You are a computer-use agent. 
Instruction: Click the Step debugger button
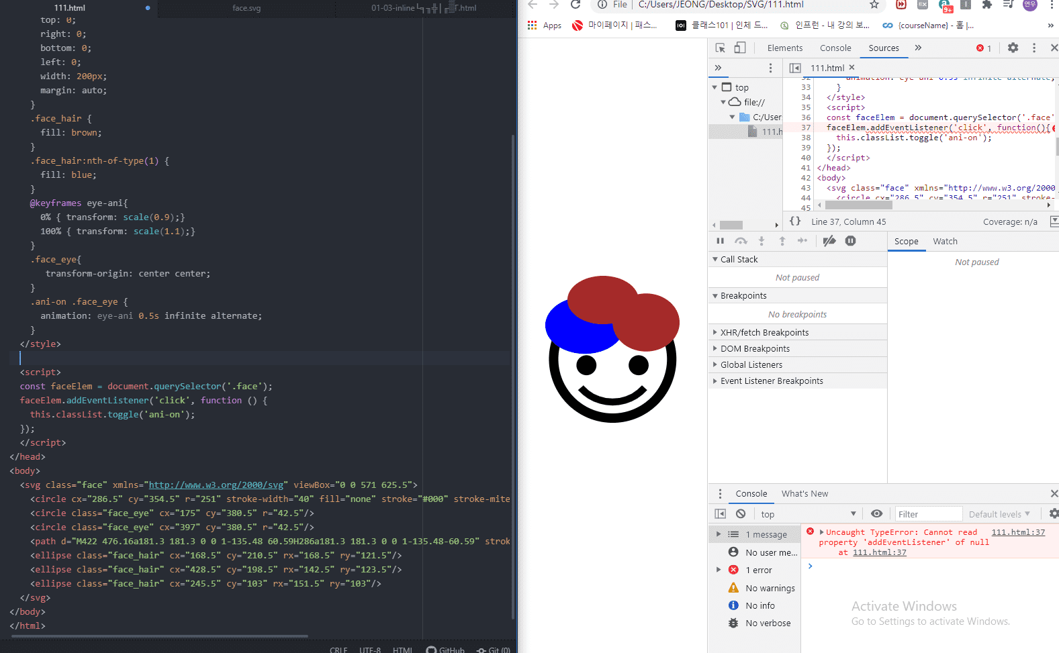(802, 241)
